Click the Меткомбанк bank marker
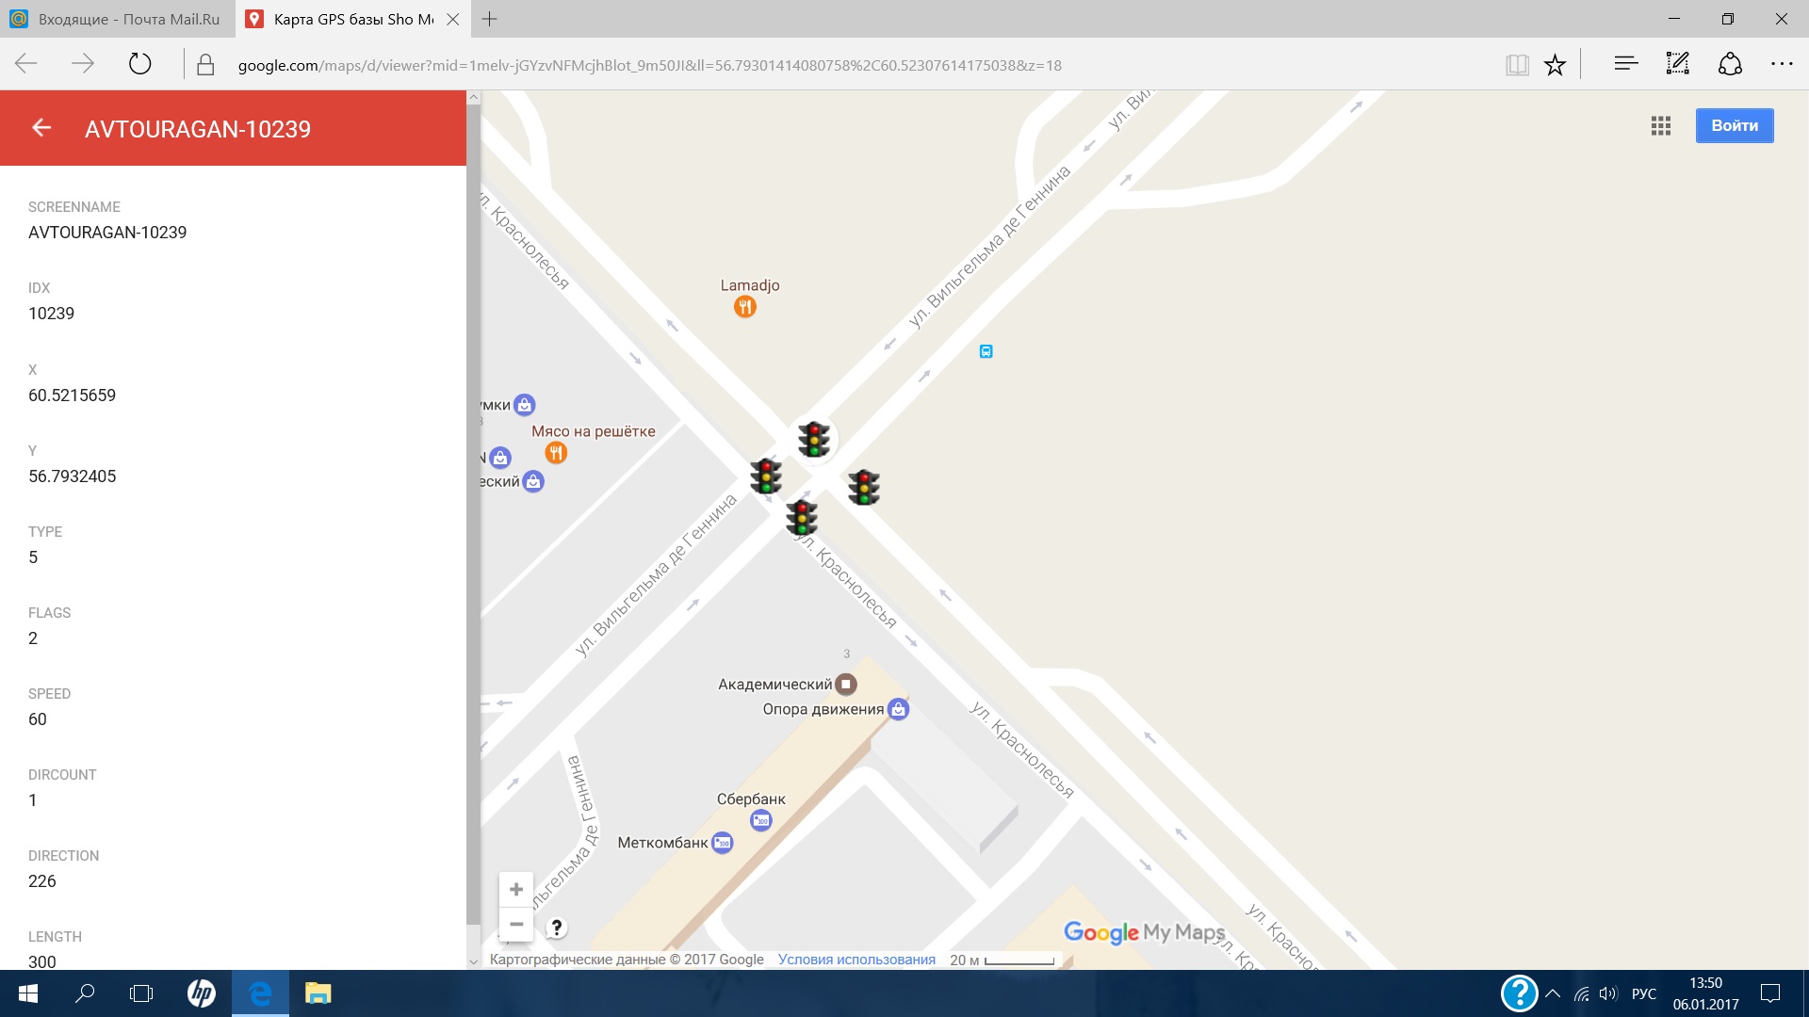 [723, 843]
